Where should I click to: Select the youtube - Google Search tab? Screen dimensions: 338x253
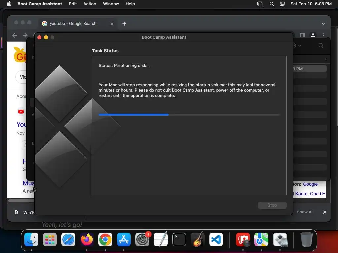click(78, 24)
